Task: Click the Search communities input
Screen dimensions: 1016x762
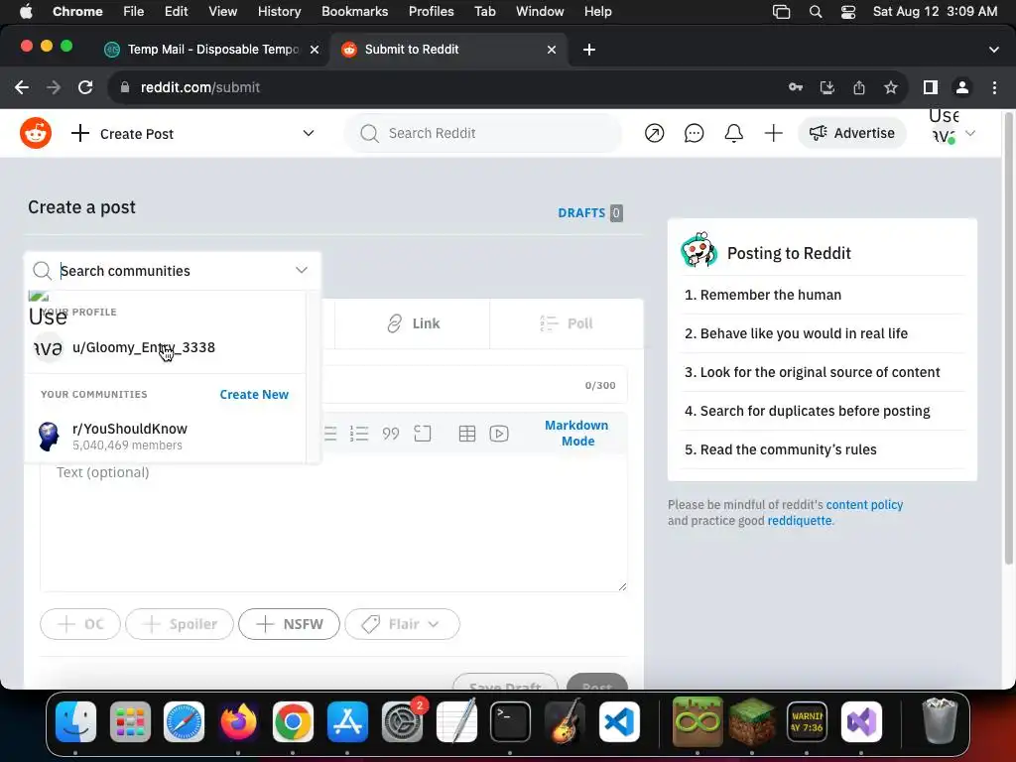Action: click(173, 271)
